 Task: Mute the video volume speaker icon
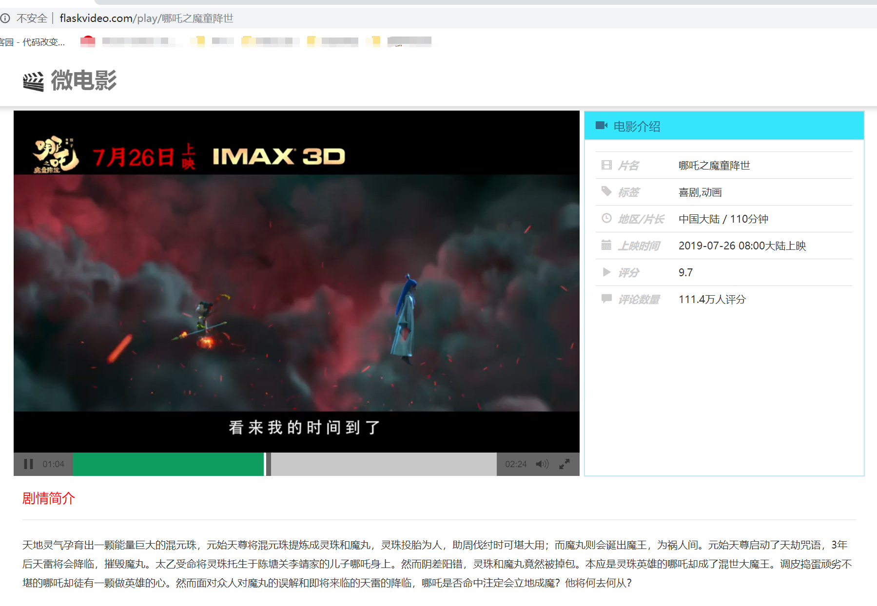tap(542, 464)
